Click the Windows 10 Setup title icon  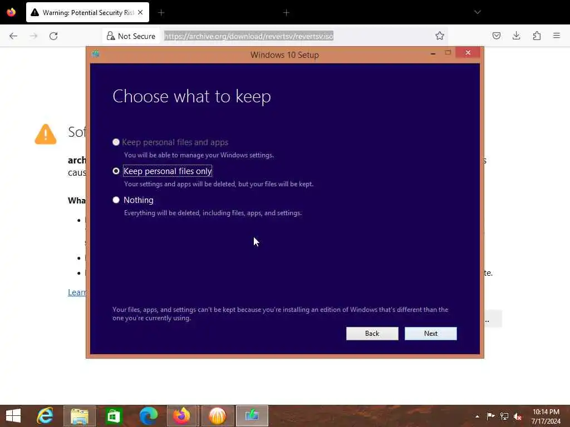click(96, 54)
